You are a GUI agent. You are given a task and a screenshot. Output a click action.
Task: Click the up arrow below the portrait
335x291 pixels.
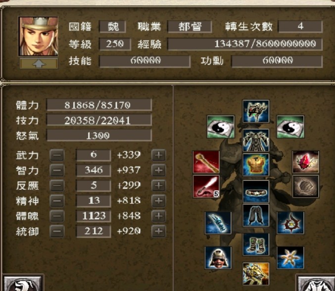(x=39, y=64)
